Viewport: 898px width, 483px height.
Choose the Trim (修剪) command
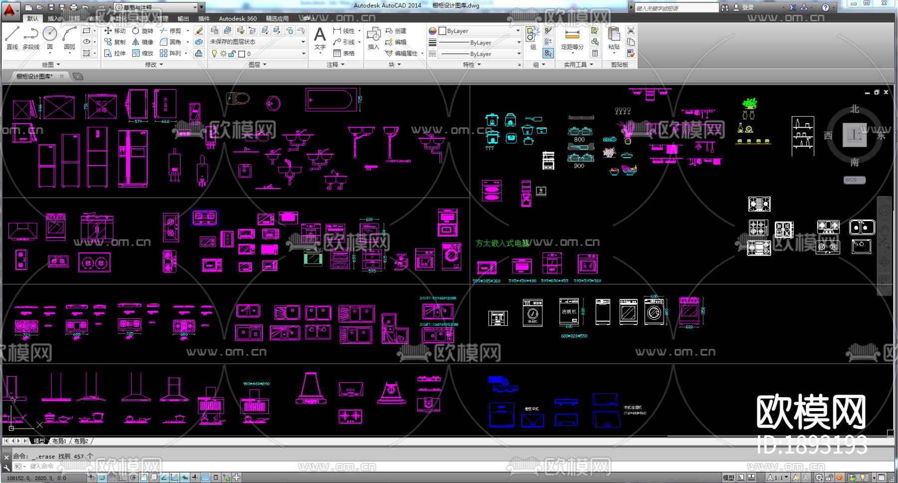click(x=171, y=31)
